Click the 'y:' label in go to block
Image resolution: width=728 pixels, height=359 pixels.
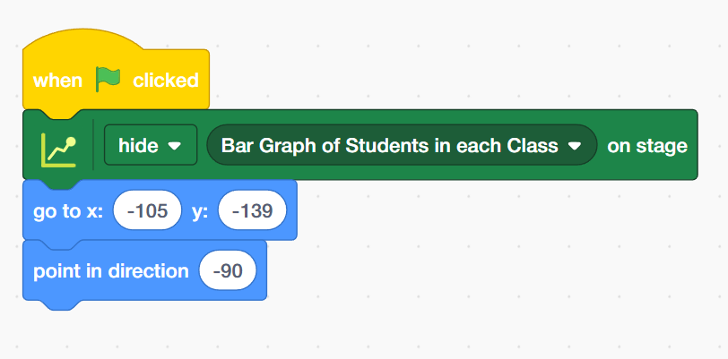click(200, 212)
